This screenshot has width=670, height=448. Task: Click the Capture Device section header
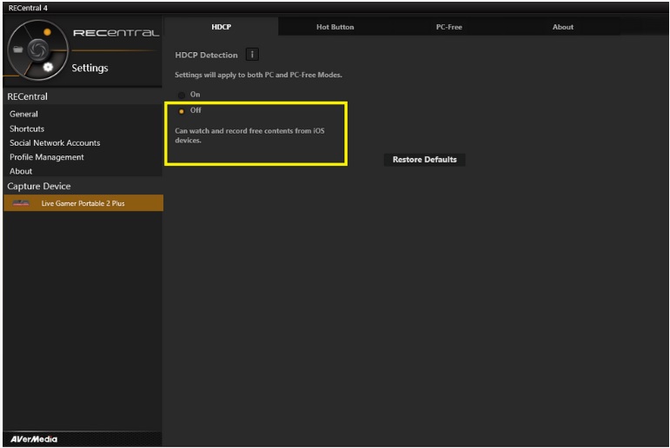coord(39,186)
